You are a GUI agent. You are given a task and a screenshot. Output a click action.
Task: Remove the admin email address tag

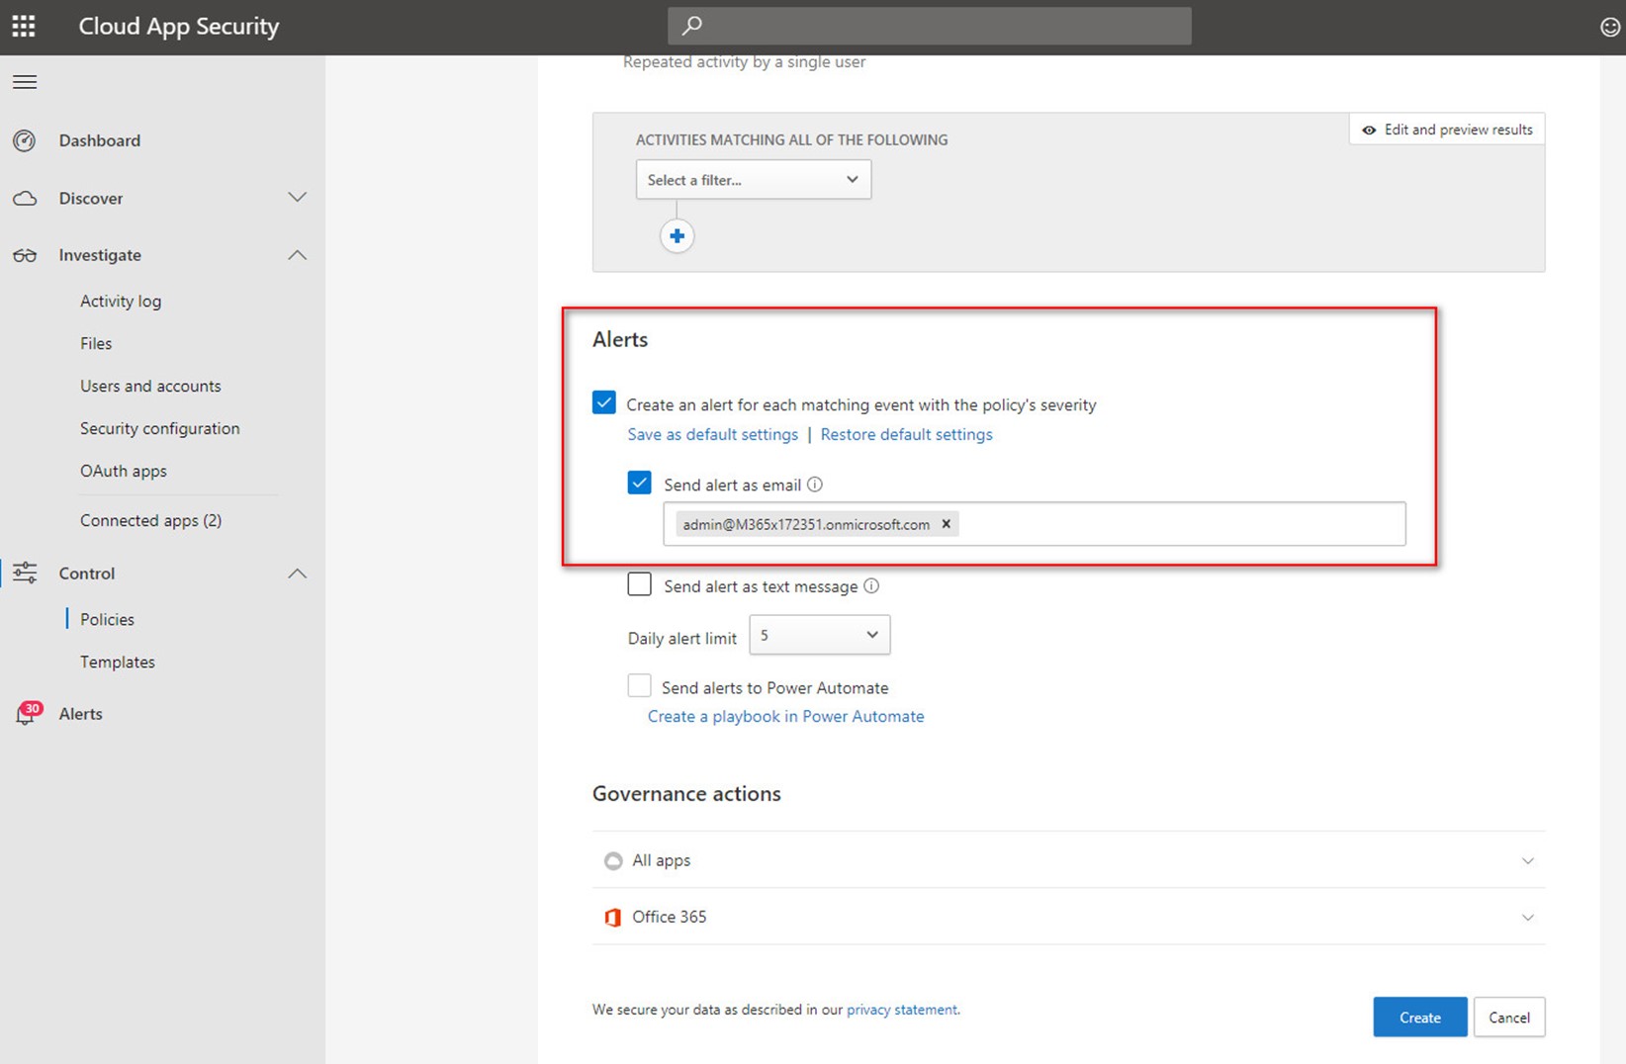click(947, 524)
